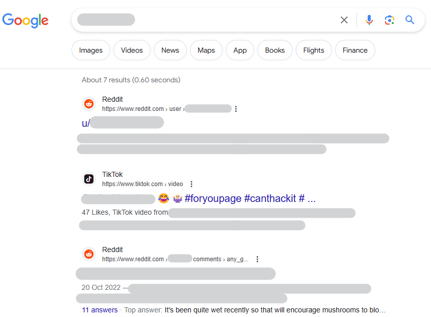Open the Maps filter

tap(206, 50)
